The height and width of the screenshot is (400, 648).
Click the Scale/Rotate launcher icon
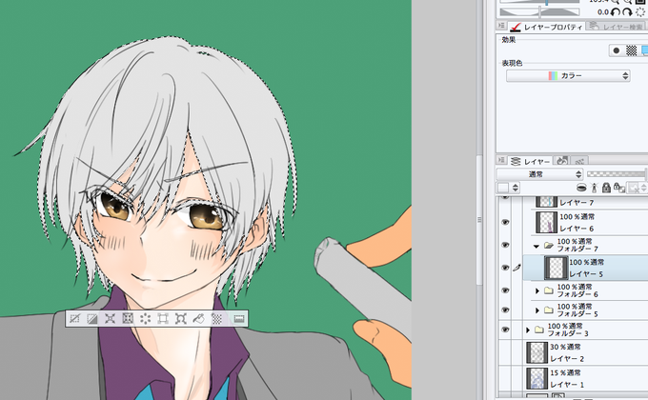[x=181, y=319]
